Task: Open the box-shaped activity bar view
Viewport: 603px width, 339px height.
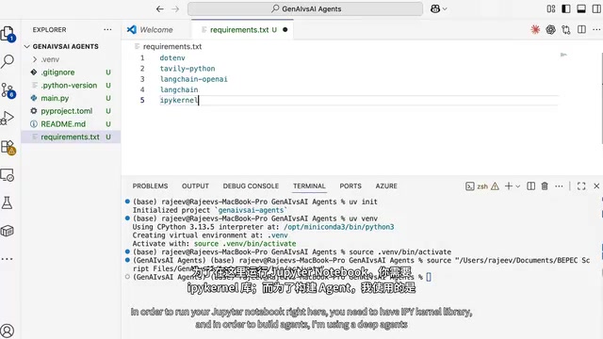Action: [x=8, y=231]
